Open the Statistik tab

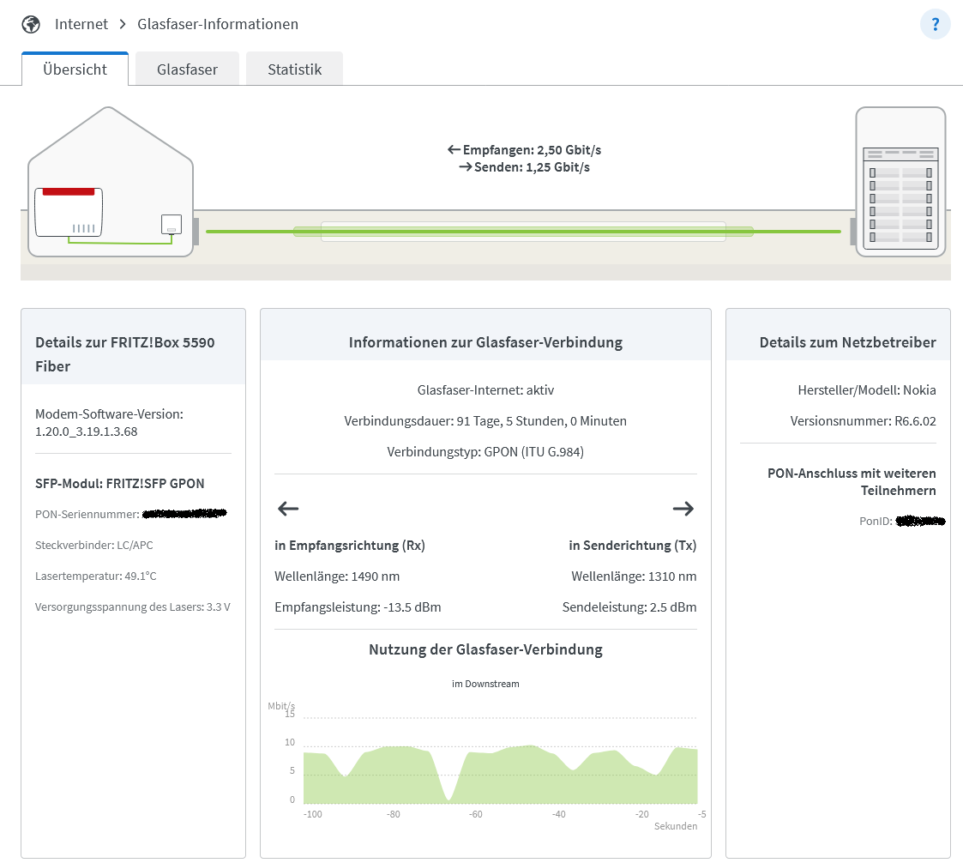(x=294, y=69)
